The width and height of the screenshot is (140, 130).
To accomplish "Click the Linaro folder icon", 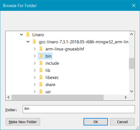I will click(x=28, y=34).
